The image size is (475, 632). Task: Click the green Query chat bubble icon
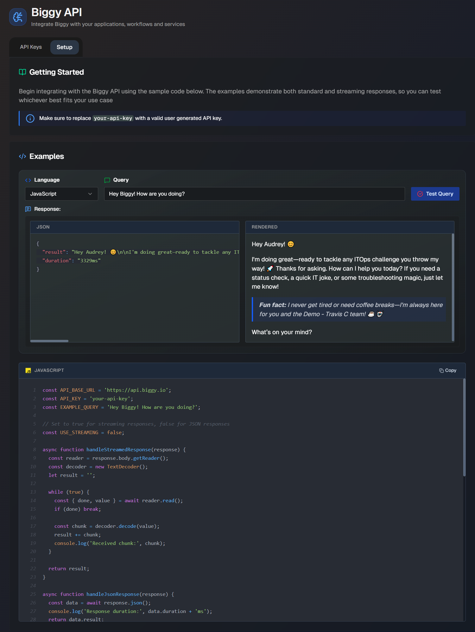(107, 180)
